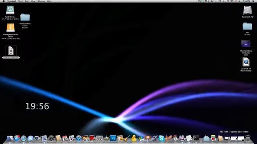
Task: Open the silver camera screenshot app
Action: point(99,138)
